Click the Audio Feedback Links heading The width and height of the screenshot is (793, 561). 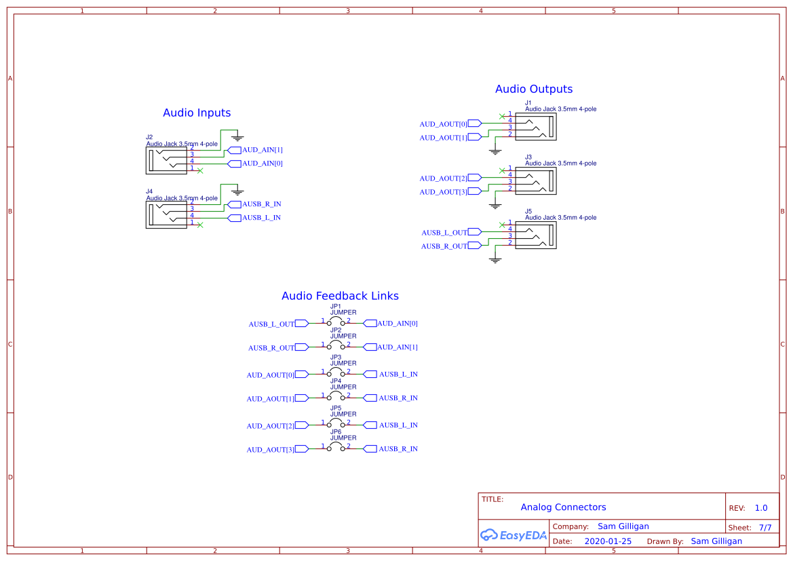coord(340,296)
